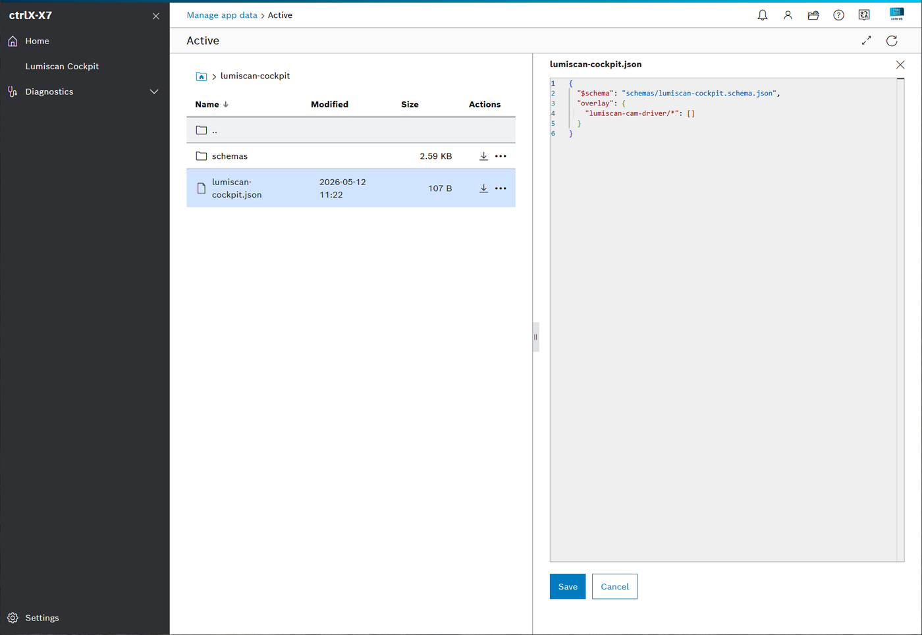
Task: Download the schemas folder
Action: click(x=483, y=156)
